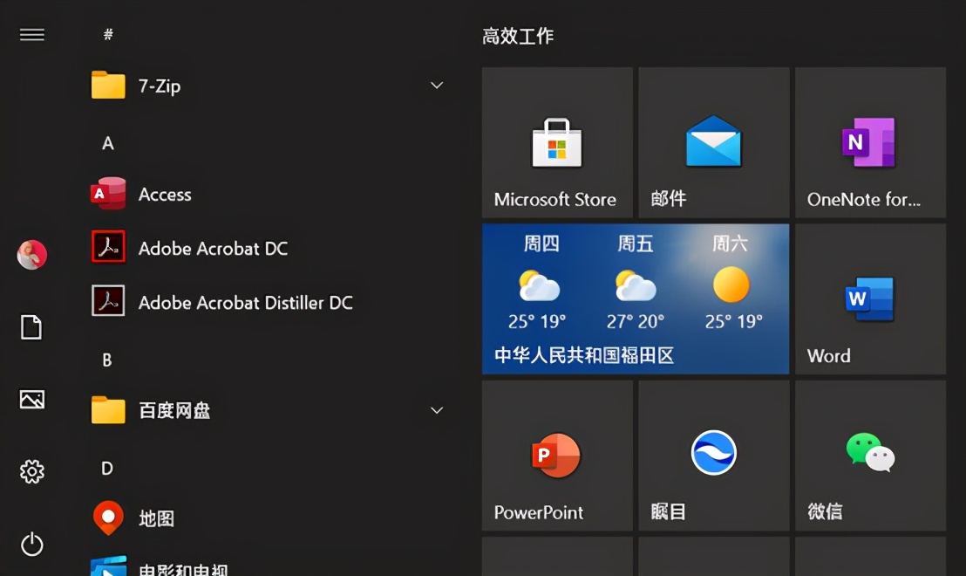Click the 高效工作 group title
Screen dimensions: 966x576
pos(520,37)
